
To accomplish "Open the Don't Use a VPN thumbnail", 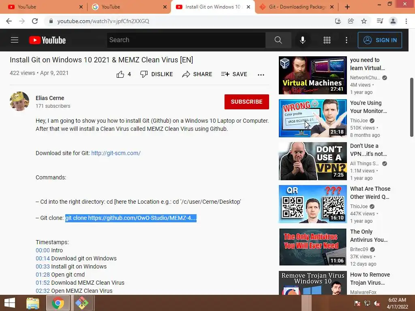I will [x=312, y=161].
